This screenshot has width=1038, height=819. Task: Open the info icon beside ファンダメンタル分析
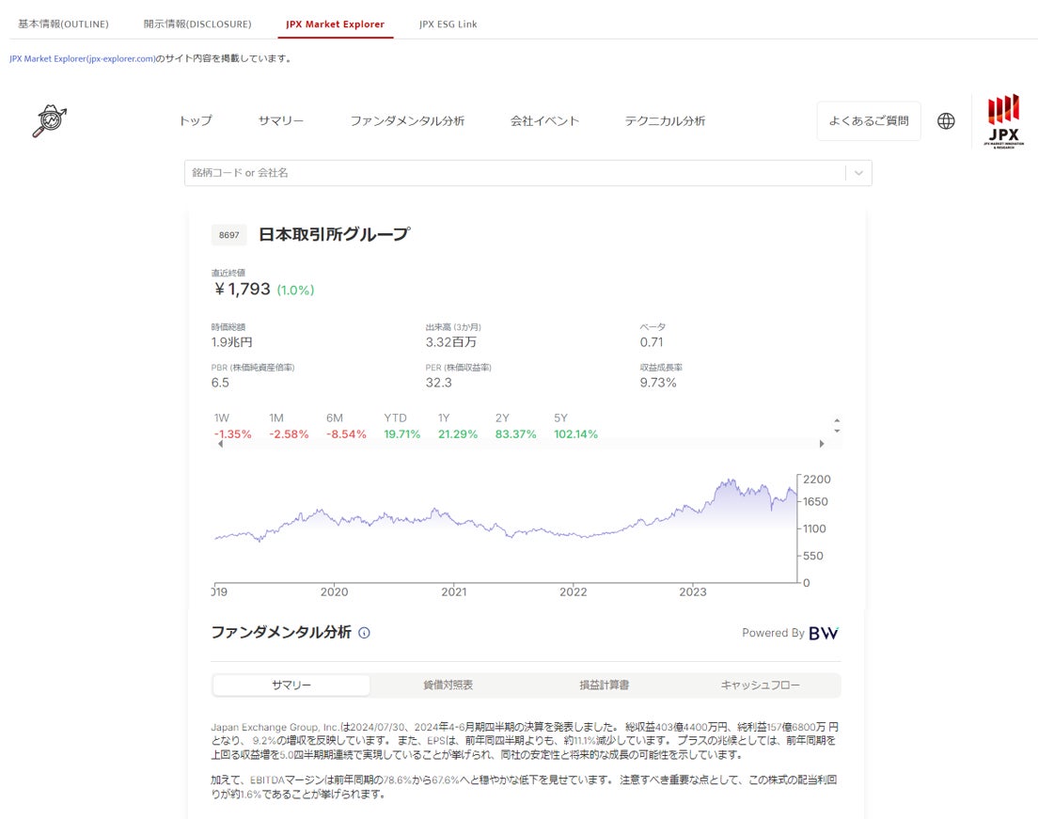(x=364, y=633)
